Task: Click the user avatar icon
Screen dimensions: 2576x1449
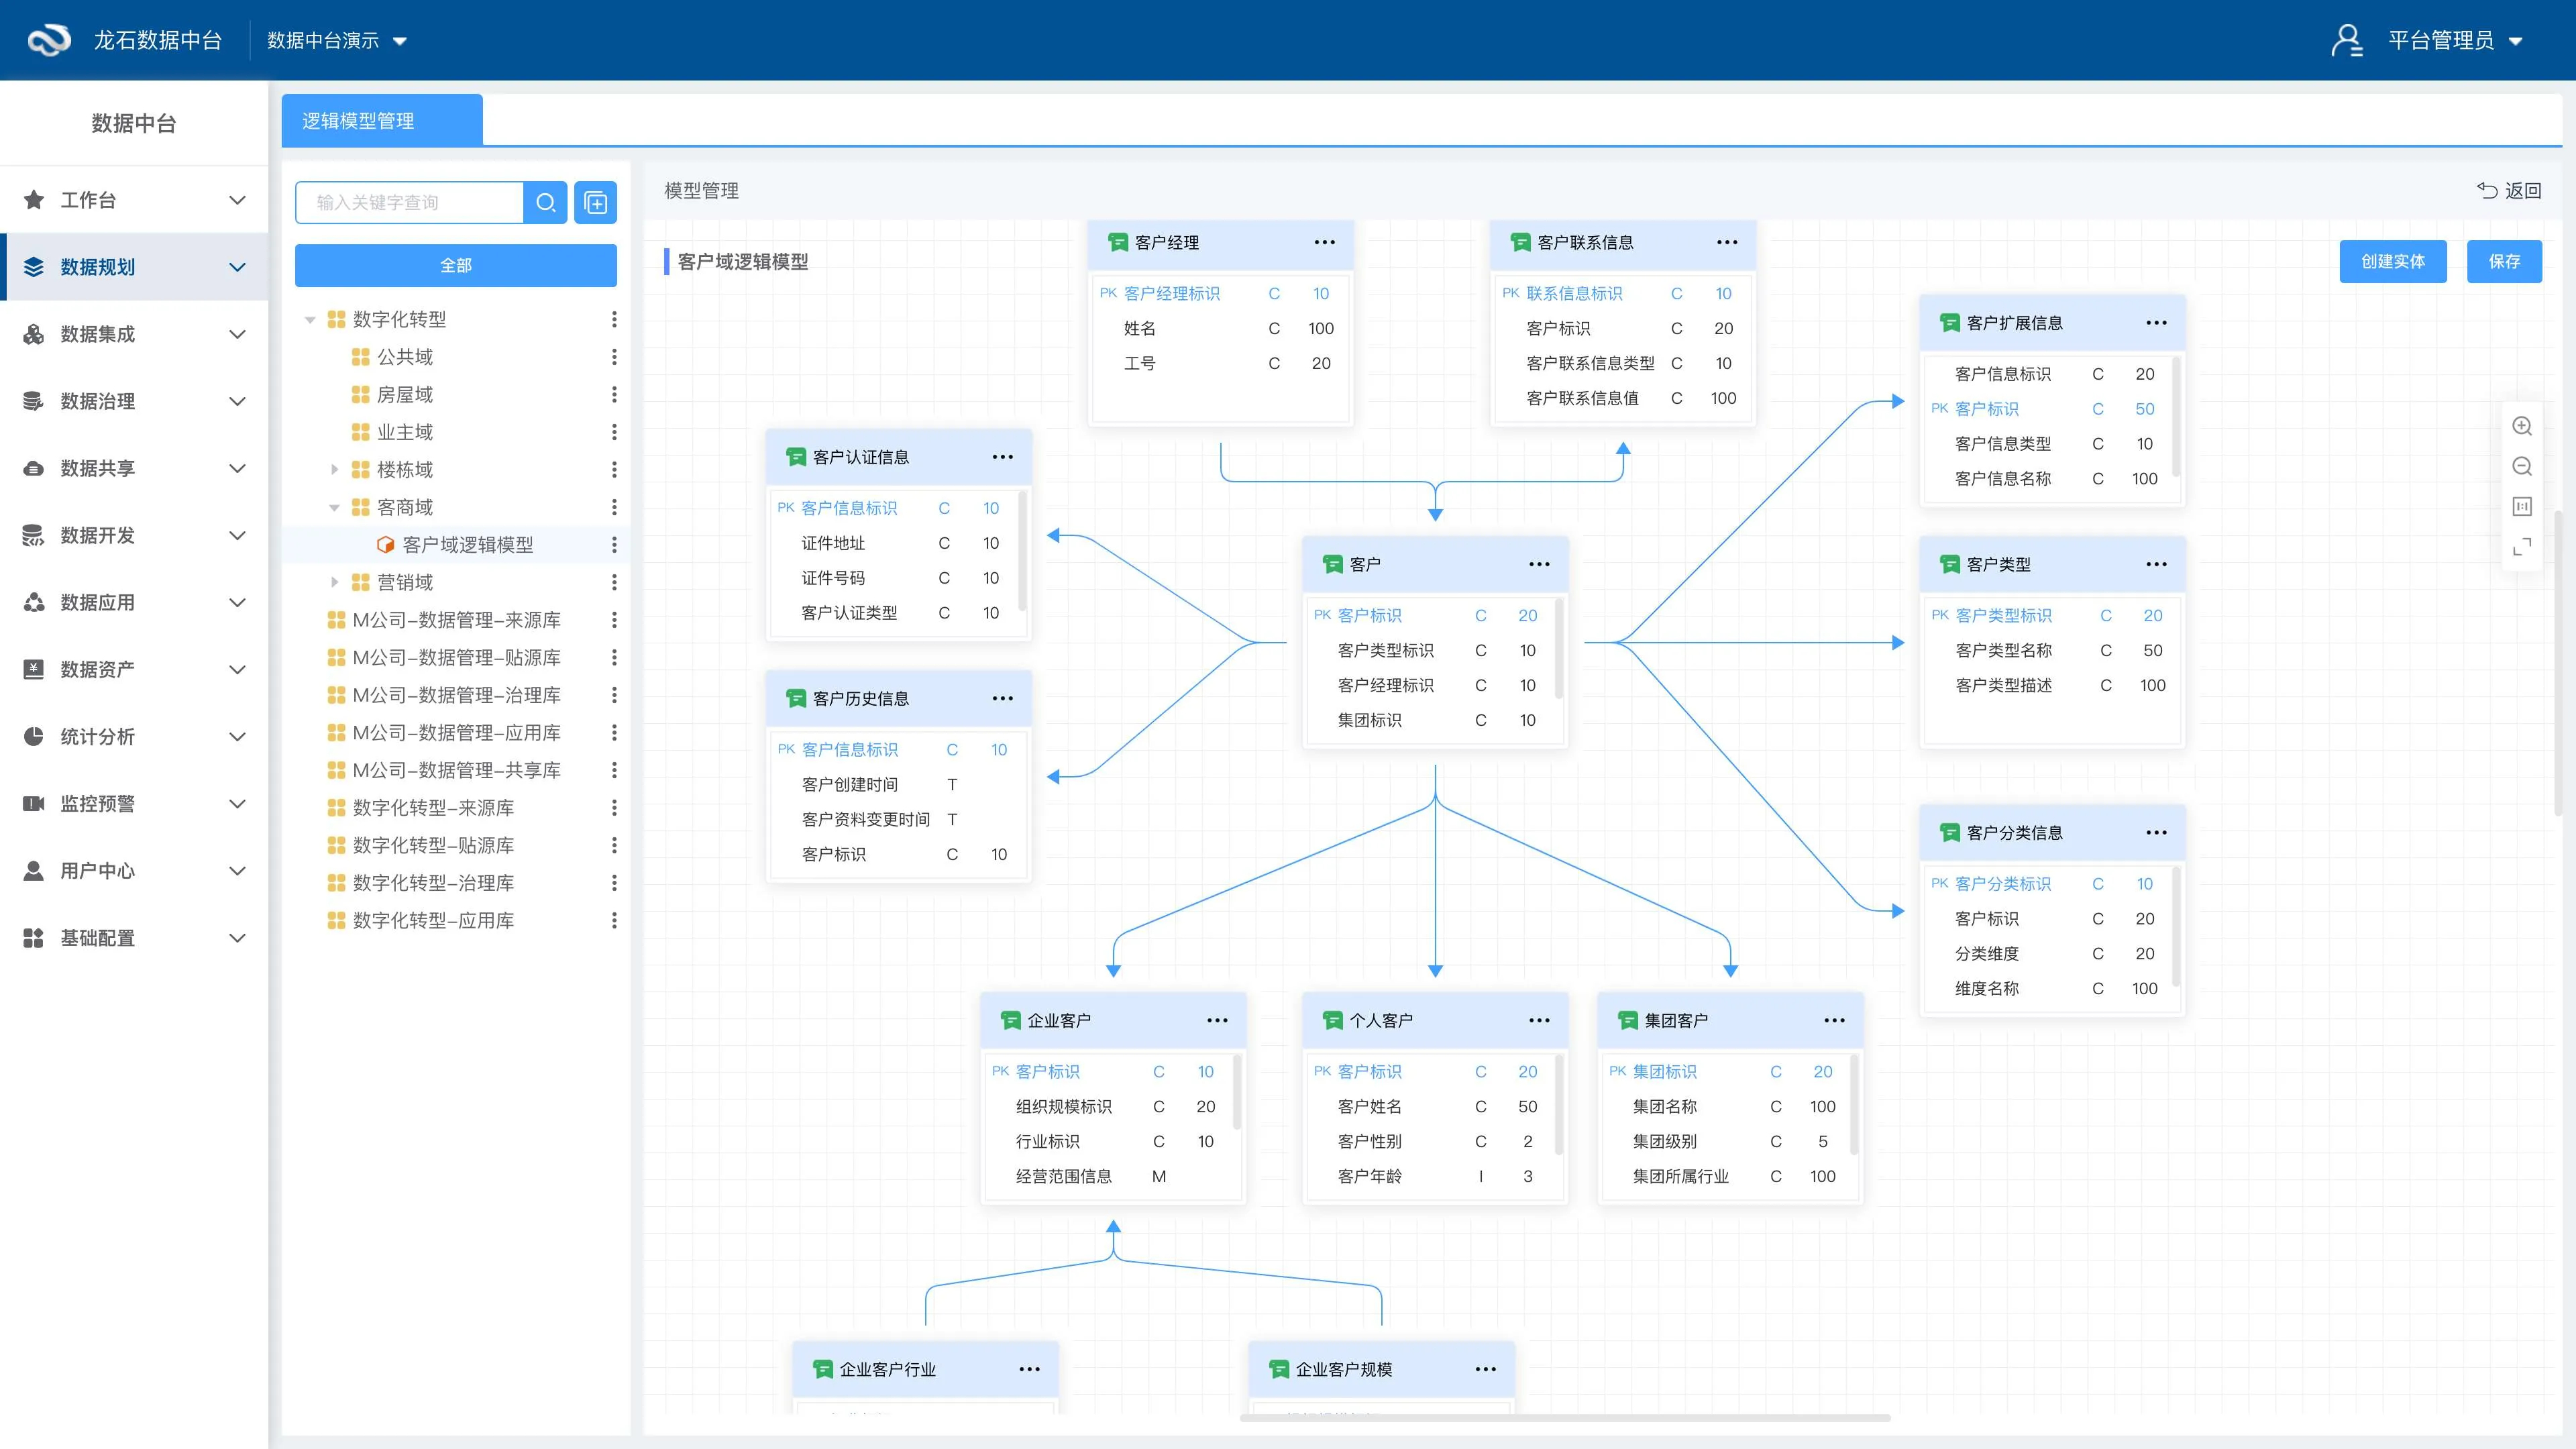Action: coord(2346,41)
